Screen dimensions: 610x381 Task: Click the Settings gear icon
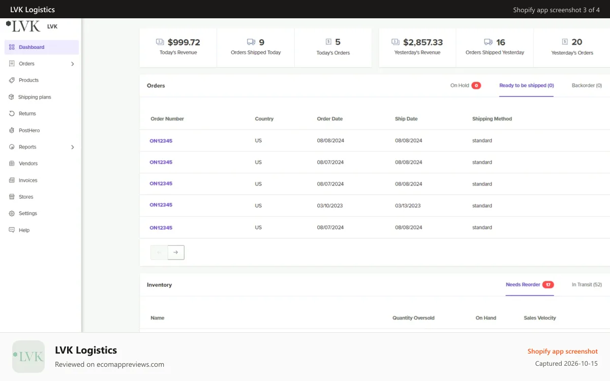12,213
